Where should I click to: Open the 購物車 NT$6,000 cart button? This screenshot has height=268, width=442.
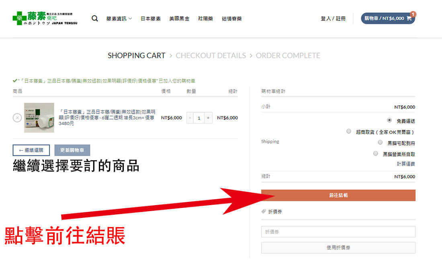[388, 18]
